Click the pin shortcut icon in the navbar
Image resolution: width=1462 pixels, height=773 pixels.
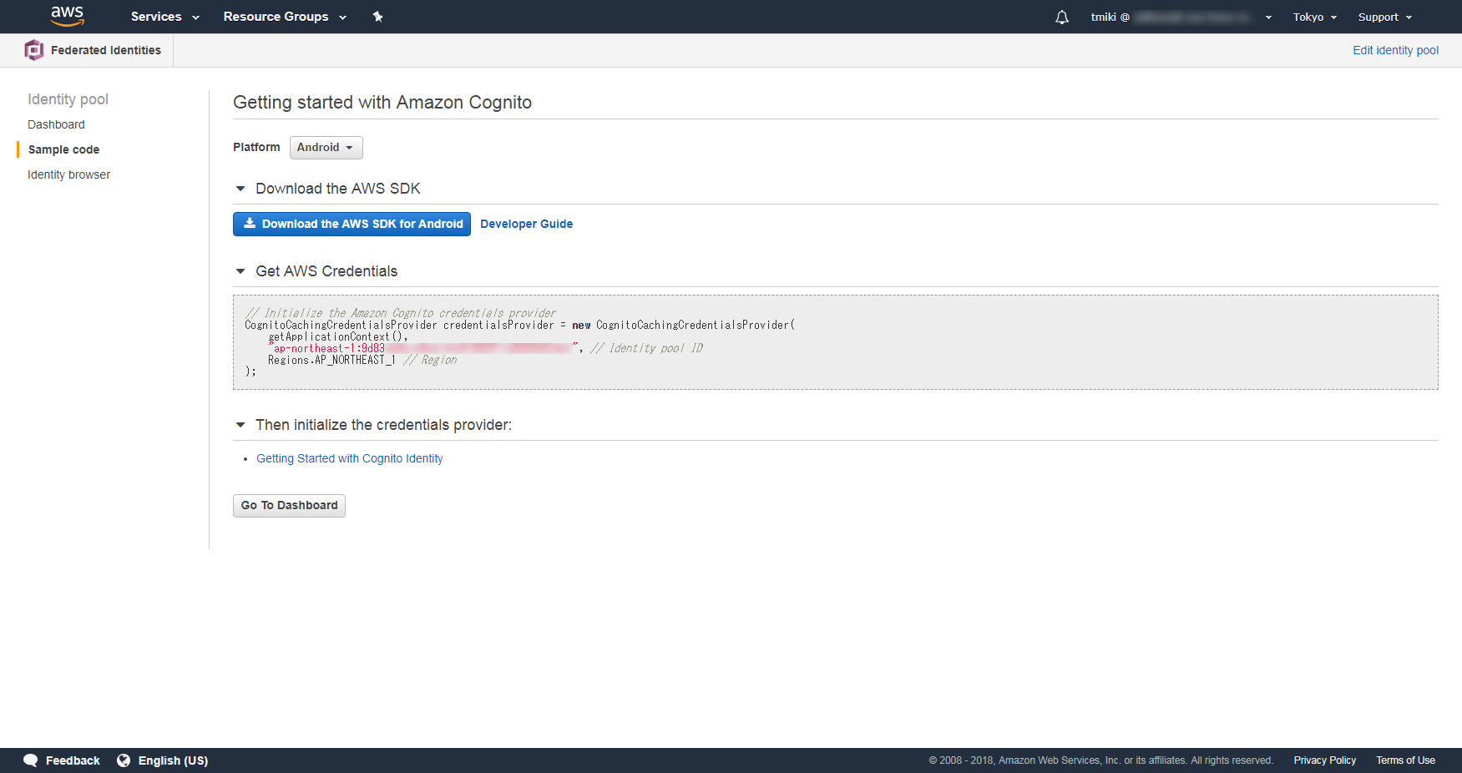click(377, 16)
